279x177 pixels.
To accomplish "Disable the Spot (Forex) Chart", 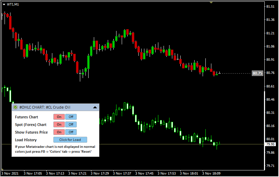I will [71, 125].
